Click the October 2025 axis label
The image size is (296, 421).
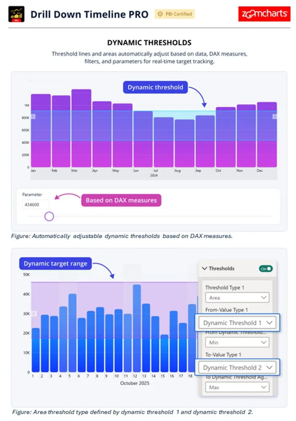tap(135, 383)
